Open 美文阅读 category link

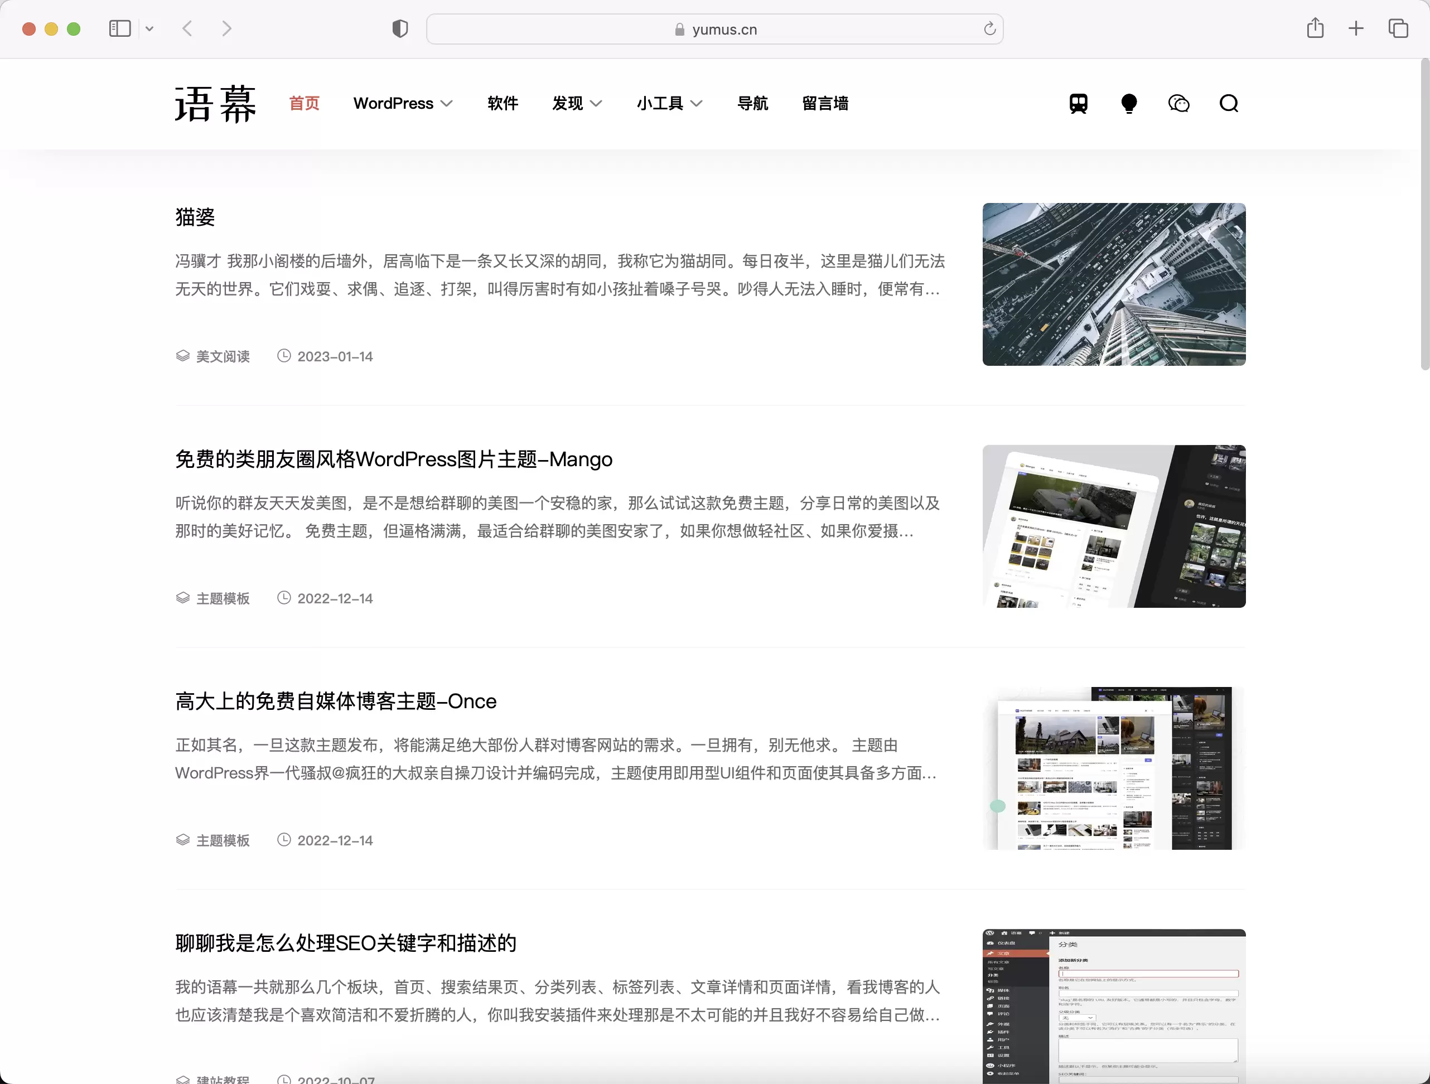click(x=223, y=356)
